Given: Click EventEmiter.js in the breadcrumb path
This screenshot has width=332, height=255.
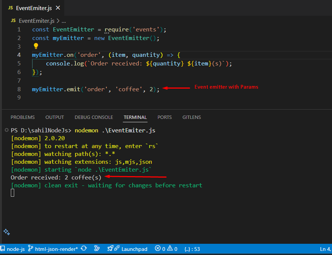Looking at the screenshot, I should [x=36, y=21].
